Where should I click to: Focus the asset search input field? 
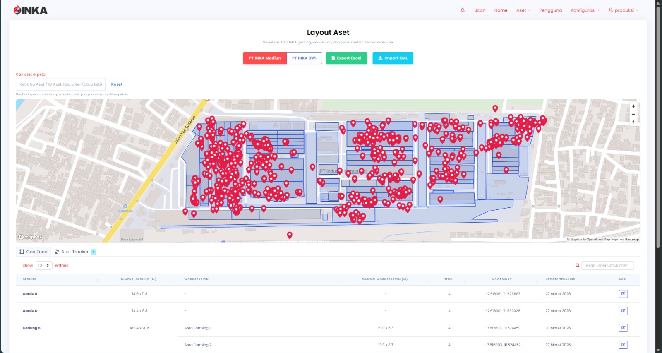(x=60, y=84)
